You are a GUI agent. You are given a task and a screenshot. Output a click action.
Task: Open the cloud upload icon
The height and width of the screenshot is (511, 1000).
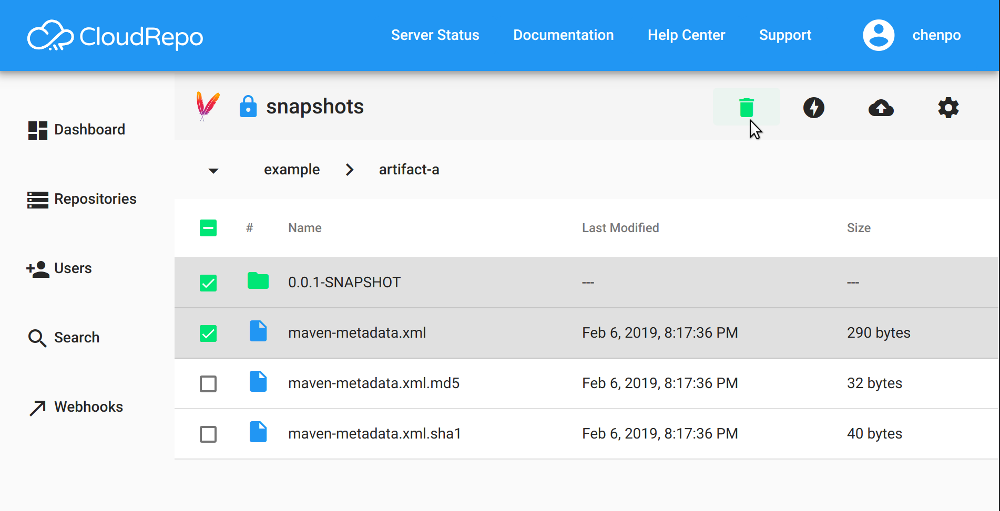(x=881, y=108)
